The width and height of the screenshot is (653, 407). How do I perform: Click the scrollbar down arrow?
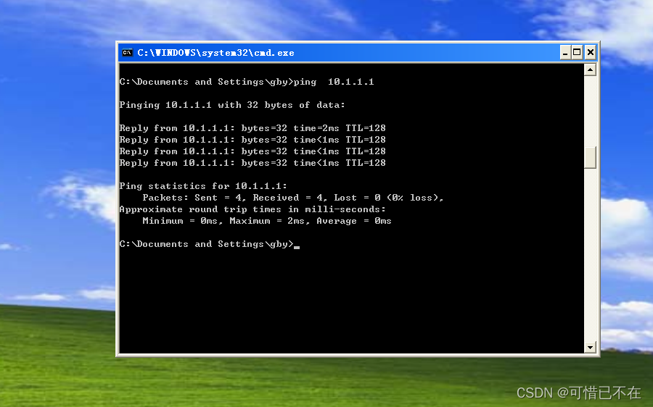pyautogui.click(x=590, y=347)
